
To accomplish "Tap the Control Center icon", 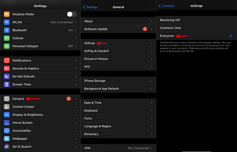I will 7,107.
